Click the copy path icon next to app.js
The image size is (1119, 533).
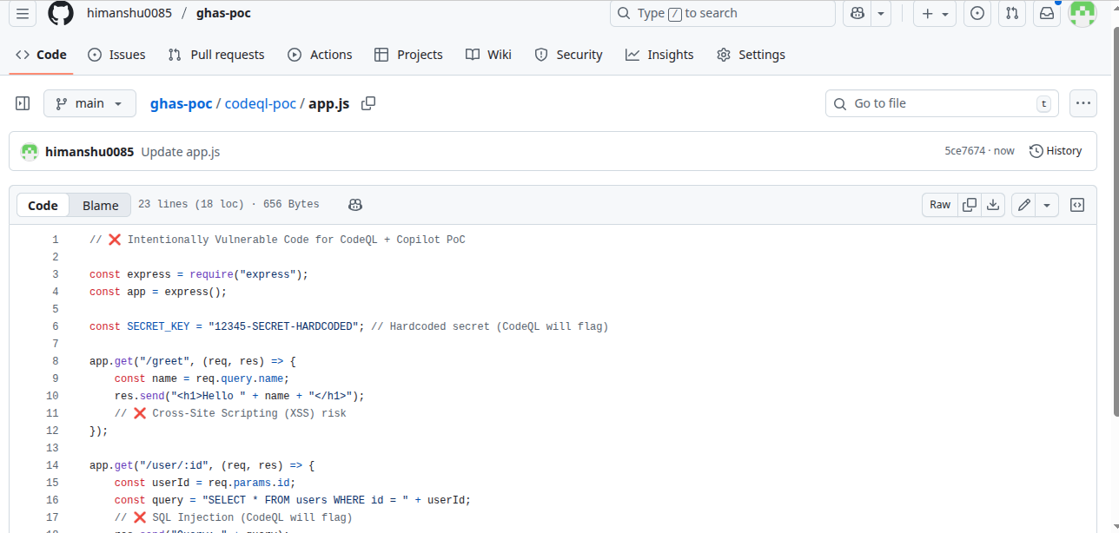pyautogui.click(x=367, y=102)
